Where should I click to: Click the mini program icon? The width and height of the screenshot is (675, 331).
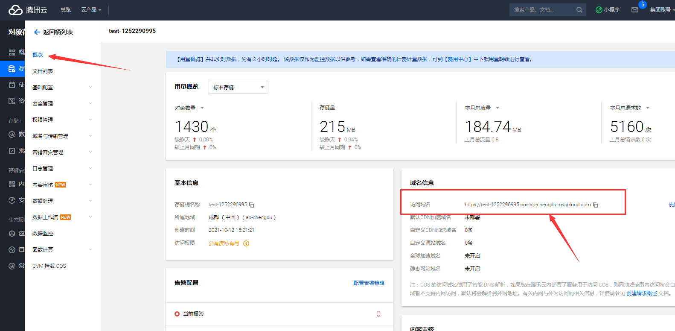[x=599, y=10]
